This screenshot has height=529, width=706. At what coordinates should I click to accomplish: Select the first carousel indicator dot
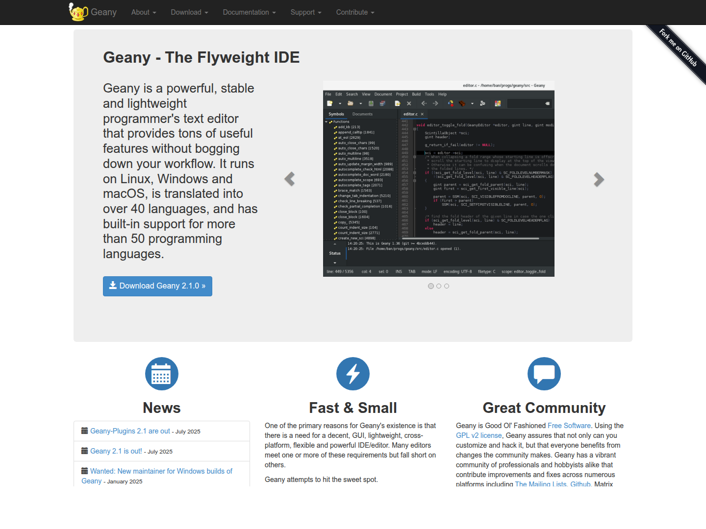coord(431,286)
